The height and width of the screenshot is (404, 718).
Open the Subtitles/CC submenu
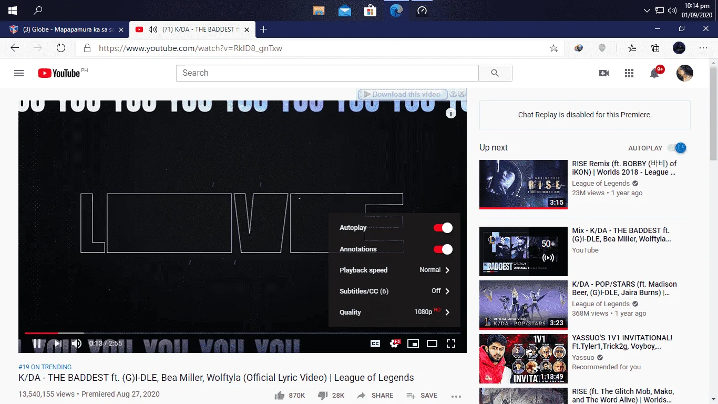click(x=394, y=291)
